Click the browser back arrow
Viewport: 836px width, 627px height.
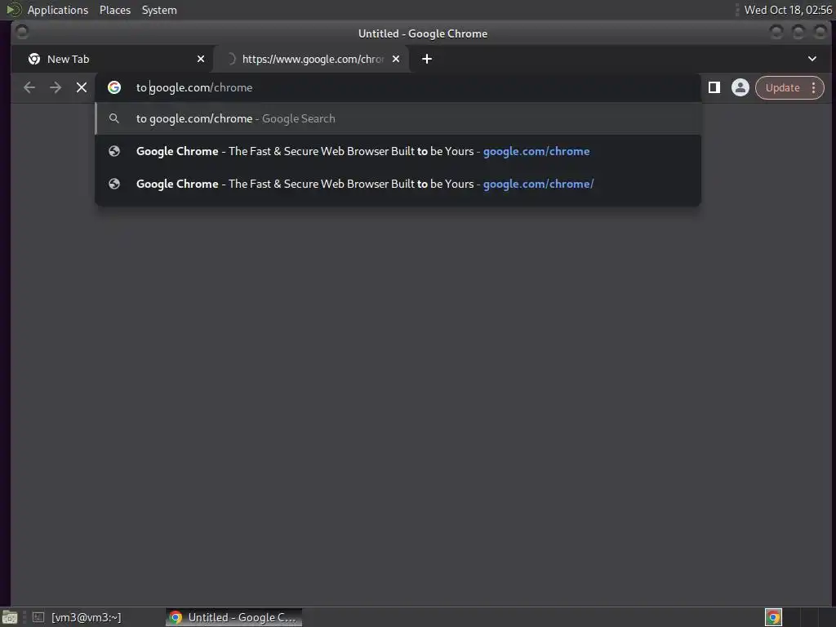(29, 87)
